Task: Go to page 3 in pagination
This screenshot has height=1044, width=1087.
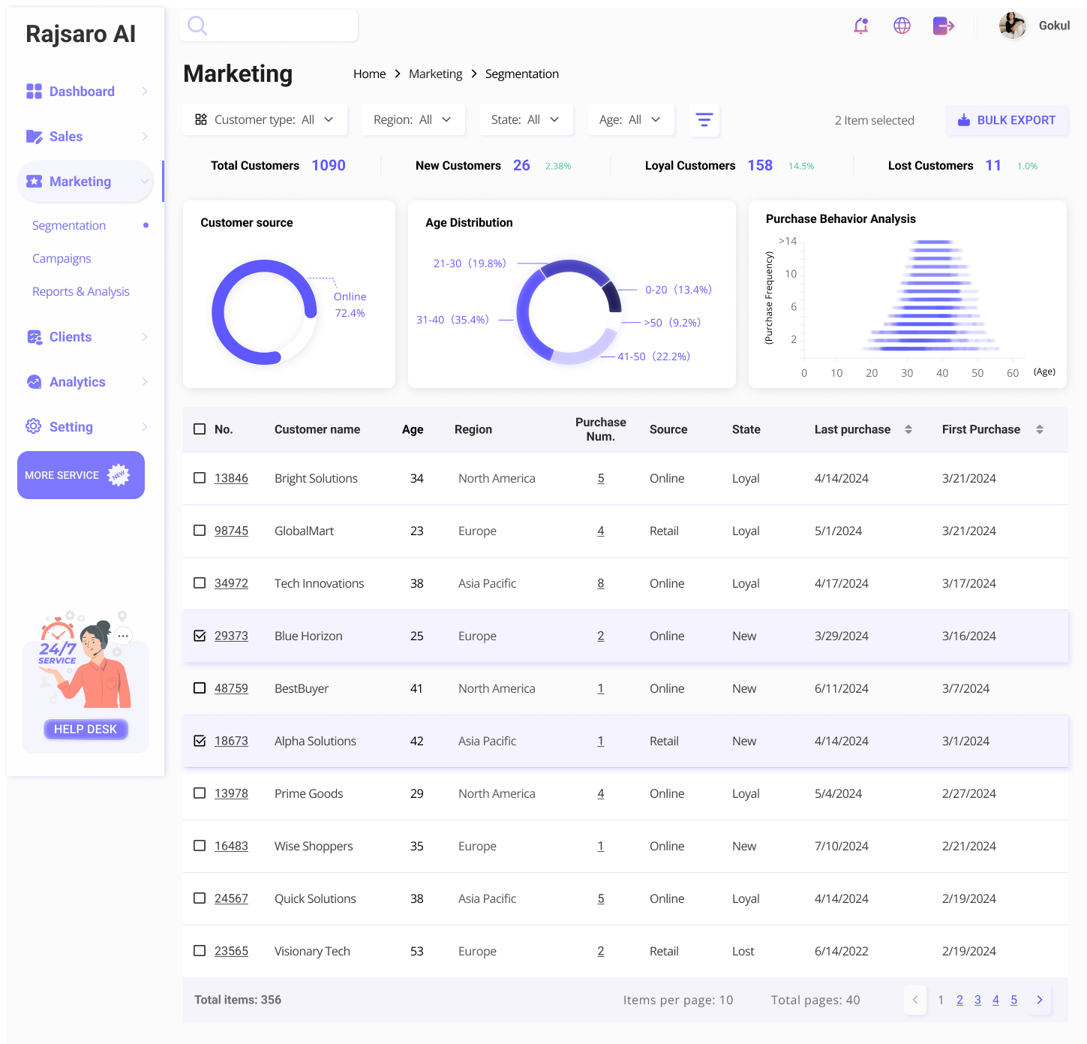Action: pyautogui.click(x=977, y=1000)
